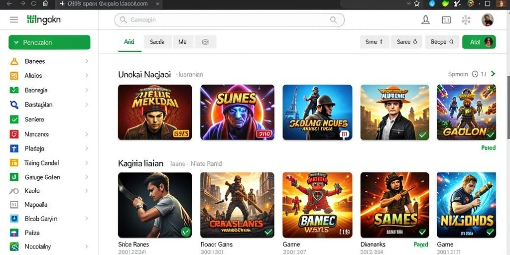Screen dimensions: 510x255
Task: Toggle the green checkmark on GAOLON thumbnail
Action: click(x=490, y=134)
